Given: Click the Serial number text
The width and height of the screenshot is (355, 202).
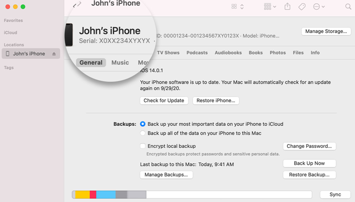Looking at the screenshot, I should (114, 41).
